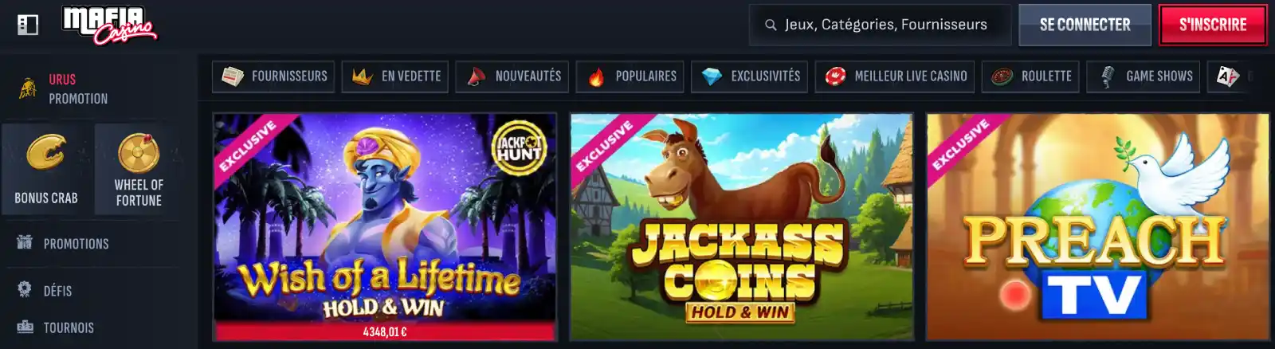Click the Se Connecter button

(x=1085, y=25)
